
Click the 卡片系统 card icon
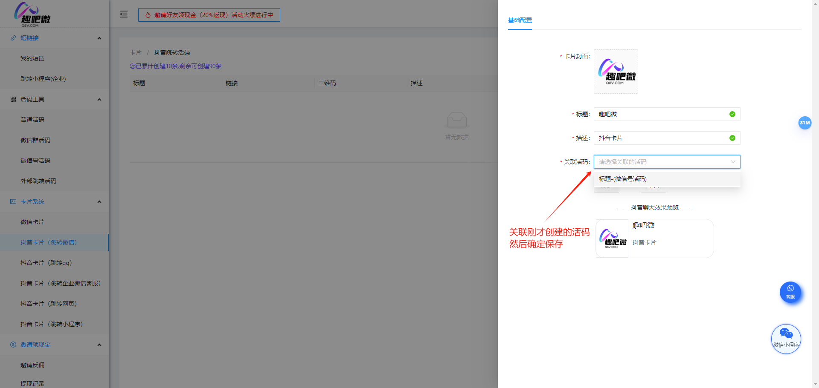13,201
